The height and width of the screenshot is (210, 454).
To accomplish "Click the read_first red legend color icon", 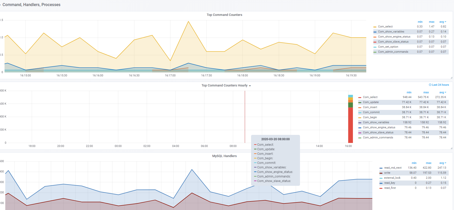I will coord(381,188).
